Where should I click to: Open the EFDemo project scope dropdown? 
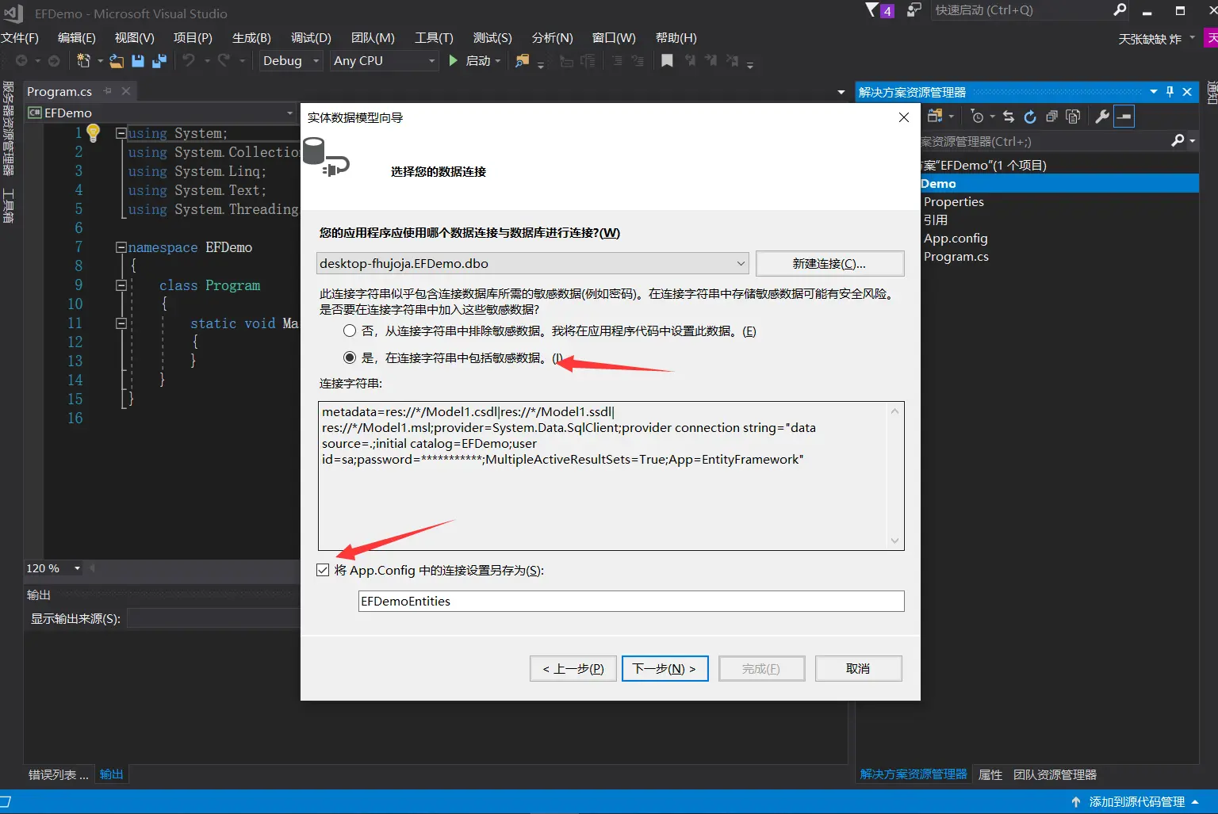point(289,113)
